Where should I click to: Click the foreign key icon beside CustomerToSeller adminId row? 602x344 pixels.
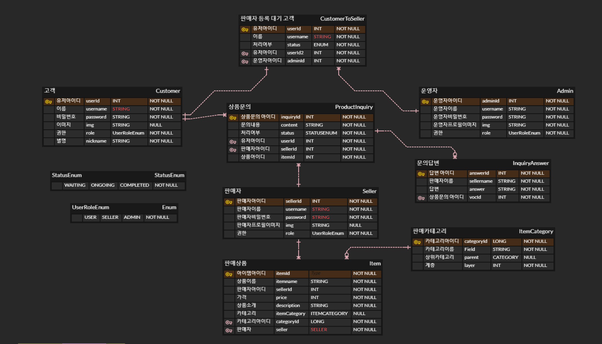(245, 61)
